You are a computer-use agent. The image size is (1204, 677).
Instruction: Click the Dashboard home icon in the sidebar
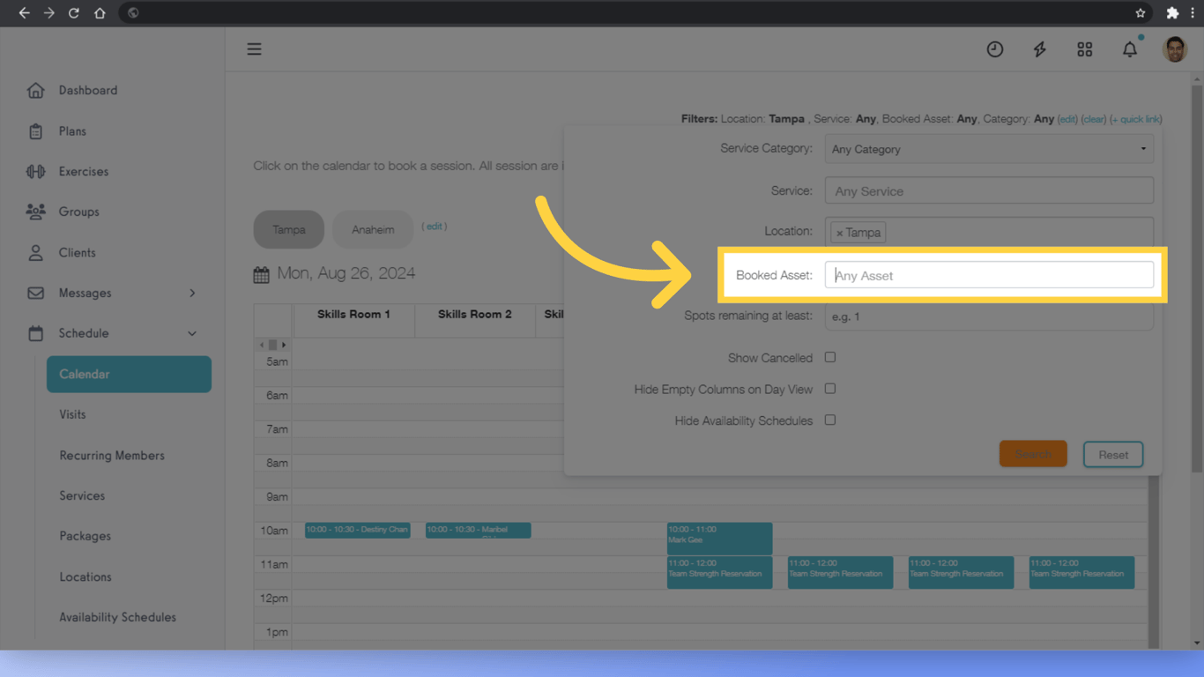point(35,90)
